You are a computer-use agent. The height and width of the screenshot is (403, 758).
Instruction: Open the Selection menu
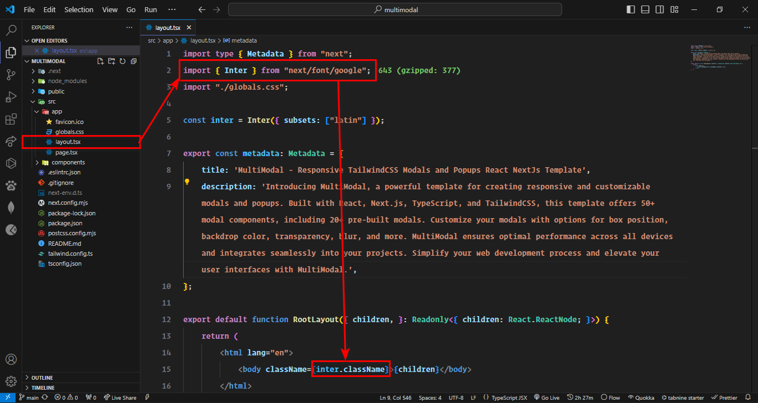coord(79,10)
